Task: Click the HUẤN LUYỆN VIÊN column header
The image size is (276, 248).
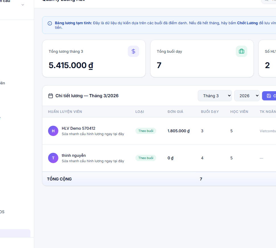Action: click(65, 112)
